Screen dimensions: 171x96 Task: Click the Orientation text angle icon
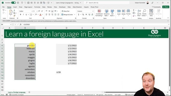pyautogui.click(x=56, y=11)
